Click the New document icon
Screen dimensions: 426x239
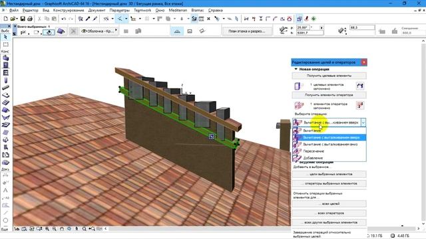(6, 19)
